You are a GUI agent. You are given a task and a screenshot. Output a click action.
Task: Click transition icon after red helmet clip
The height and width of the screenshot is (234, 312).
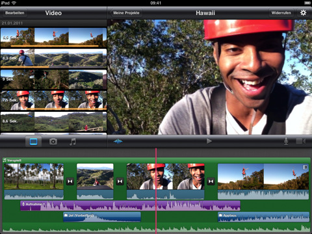211,181
